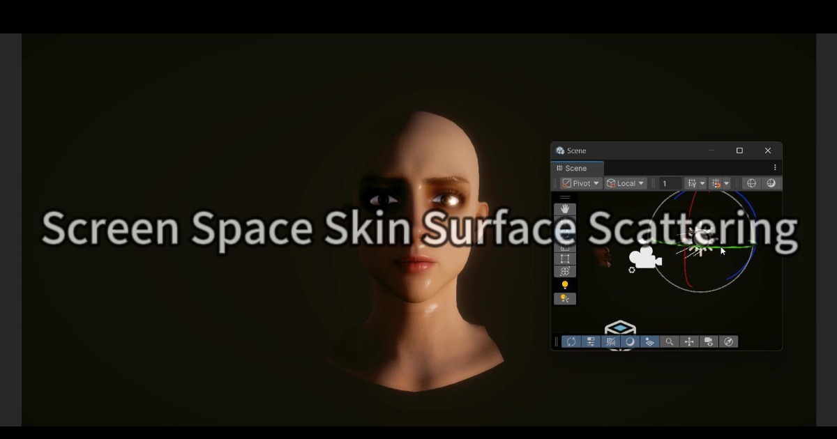Toggle the moon skybox icon in bottom toolbar
Screen dimensions: 837x439
click(x=631, y=341)
